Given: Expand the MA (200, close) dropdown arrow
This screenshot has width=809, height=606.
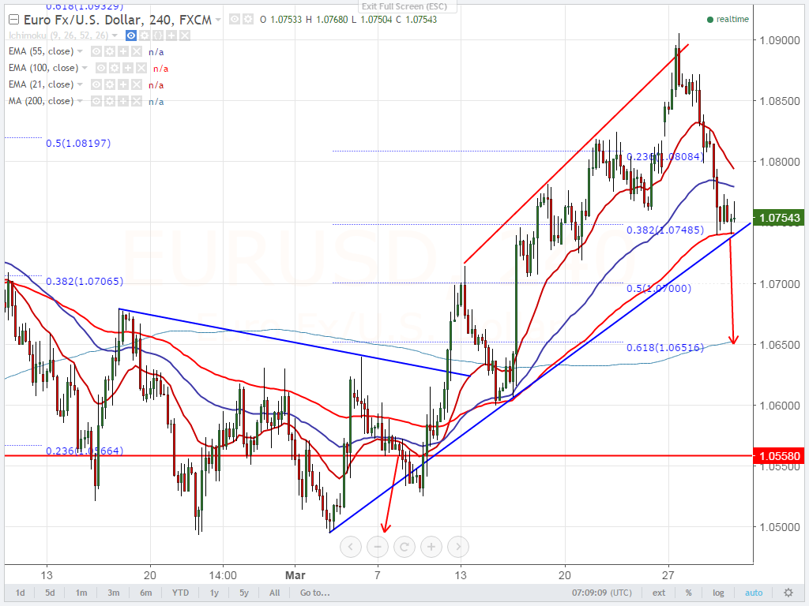Looking at the screenshot, I should click(x=80, y=101).
